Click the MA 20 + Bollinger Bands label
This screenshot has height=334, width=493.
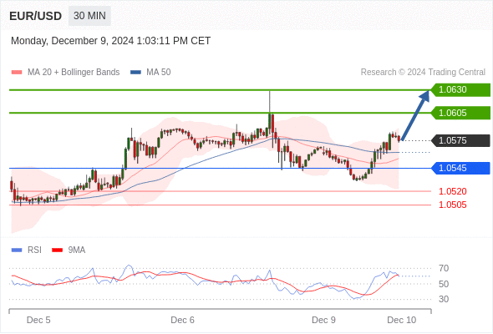click(74, 73)
